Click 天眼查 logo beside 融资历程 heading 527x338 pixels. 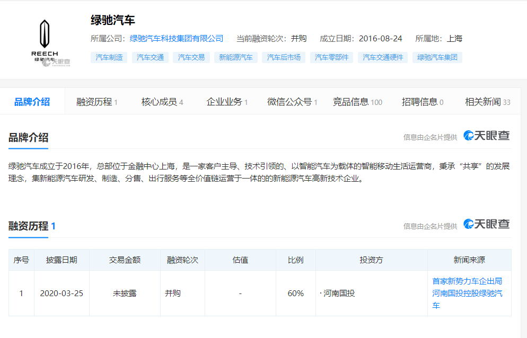[x=487, y=224]
